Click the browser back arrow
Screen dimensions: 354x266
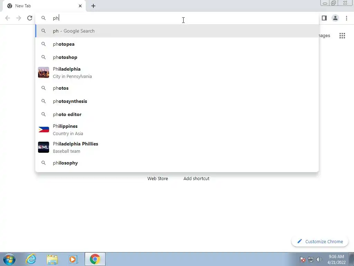[8, 18]
